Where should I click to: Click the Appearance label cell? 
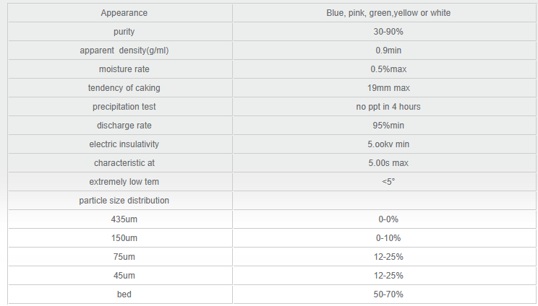tap(124, 13)
